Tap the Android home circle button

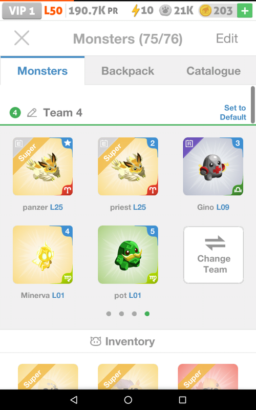[128, 400]
